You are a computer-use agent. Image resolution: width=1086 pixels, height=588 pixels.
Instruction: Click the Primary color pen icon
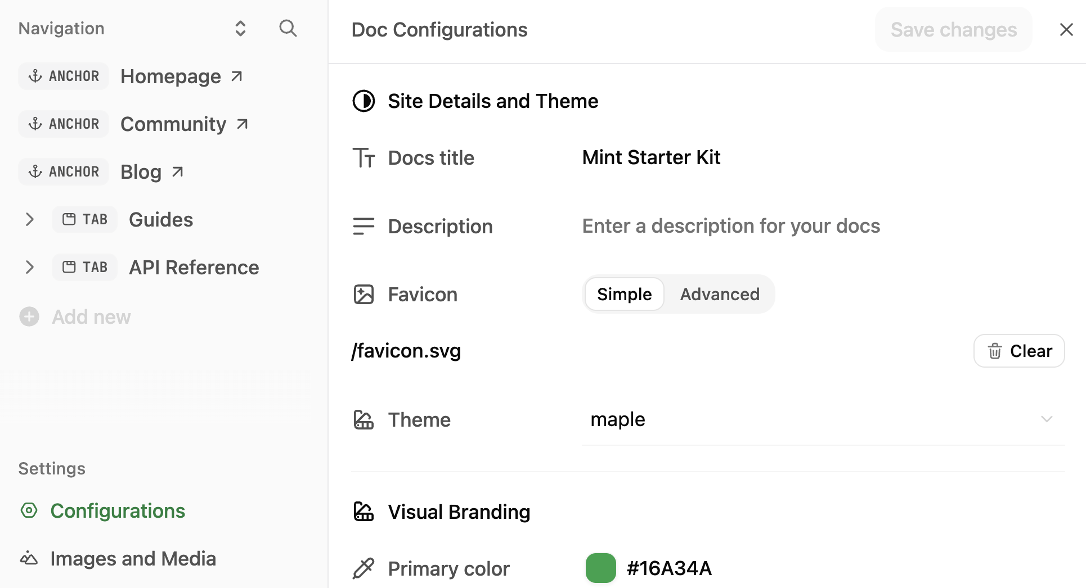(364, 568)
